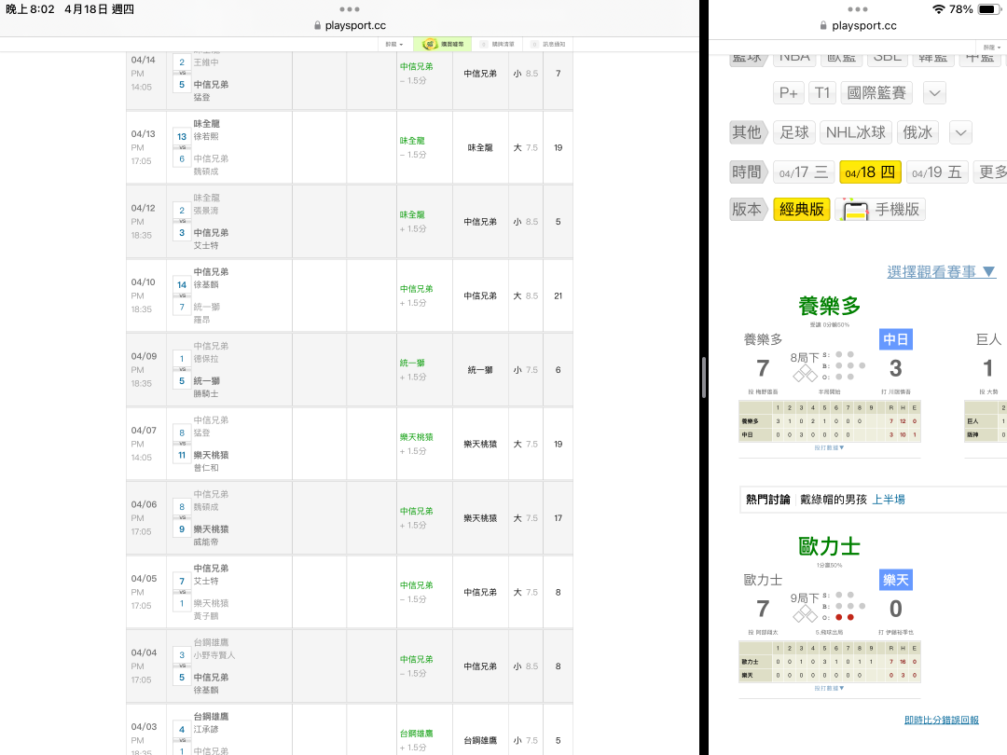
Task: Open 即時比分錯誤回報 error report link
Action: point(942,721)
